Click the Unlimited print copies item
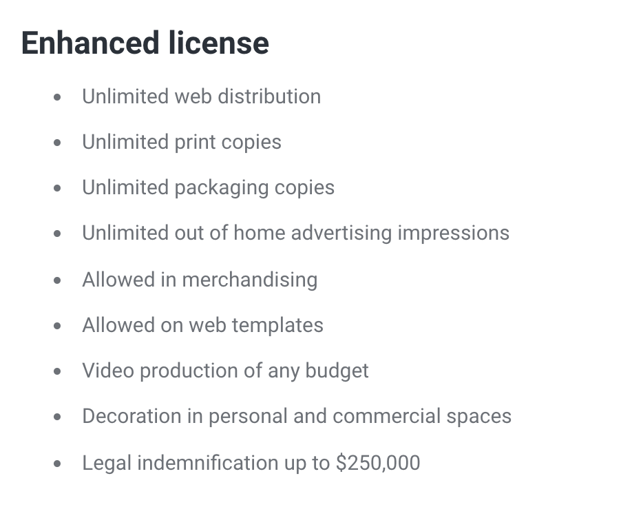Screen dimensions: 621x507 tap(181, 143)
